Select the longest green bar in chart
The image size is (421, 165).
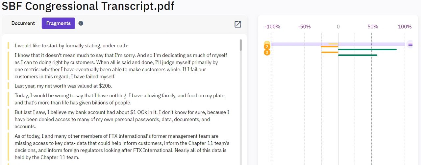click(367, 50)
